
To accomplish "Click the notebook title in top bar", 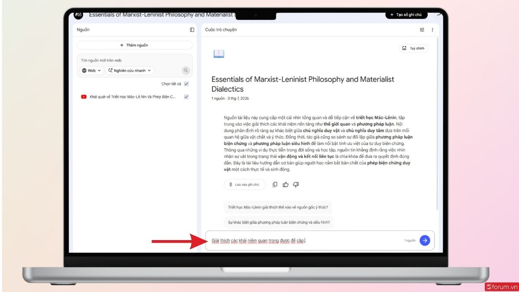I will pos(162,15).
